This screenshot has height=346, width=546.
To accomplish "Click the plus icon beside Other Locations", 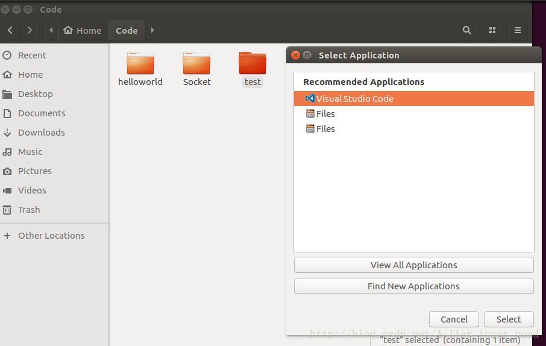I will [7, 236].
